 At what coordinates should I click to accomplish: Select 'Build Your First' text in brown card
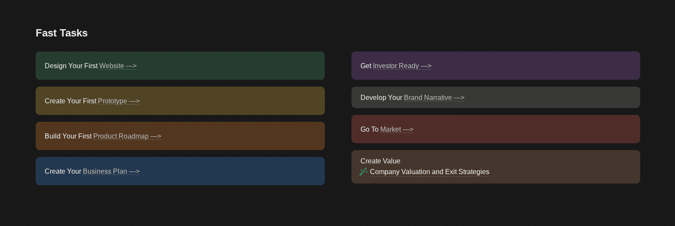[x=68, y=136]
